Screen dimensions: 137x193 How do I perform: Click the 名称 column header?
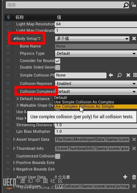coord(20,17)
